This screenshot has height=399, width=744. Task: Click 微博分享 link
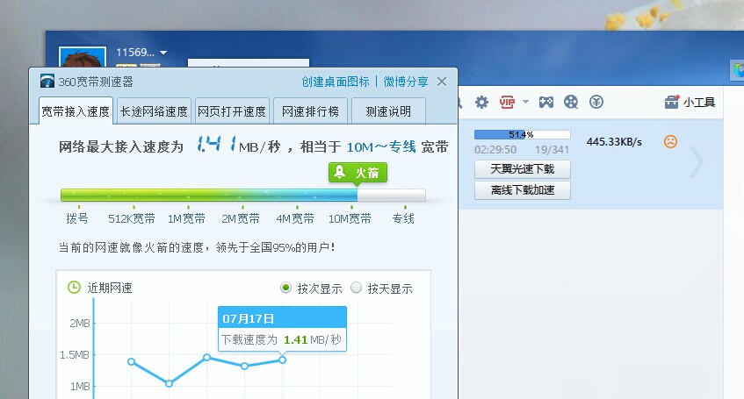406,82
